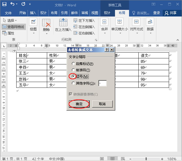The width and height of the screenshot is (182, 161).
Task: Open the 邮件 ribbon tab
Action: pyautogui.click(x=74, y=13)
